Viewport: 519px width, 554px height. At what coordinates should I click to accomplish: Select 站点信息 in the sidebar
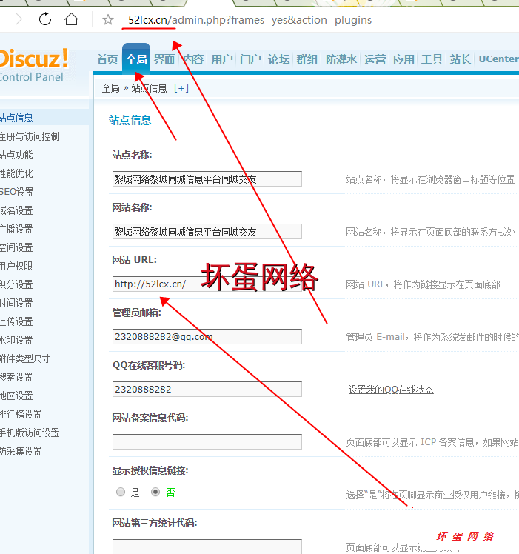(16, 118)
